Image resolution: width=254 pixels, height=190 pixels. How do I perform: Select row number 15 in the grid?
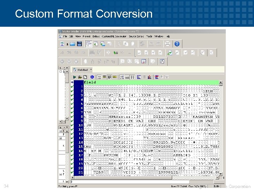pyautogui.click(x=79, y=146)
